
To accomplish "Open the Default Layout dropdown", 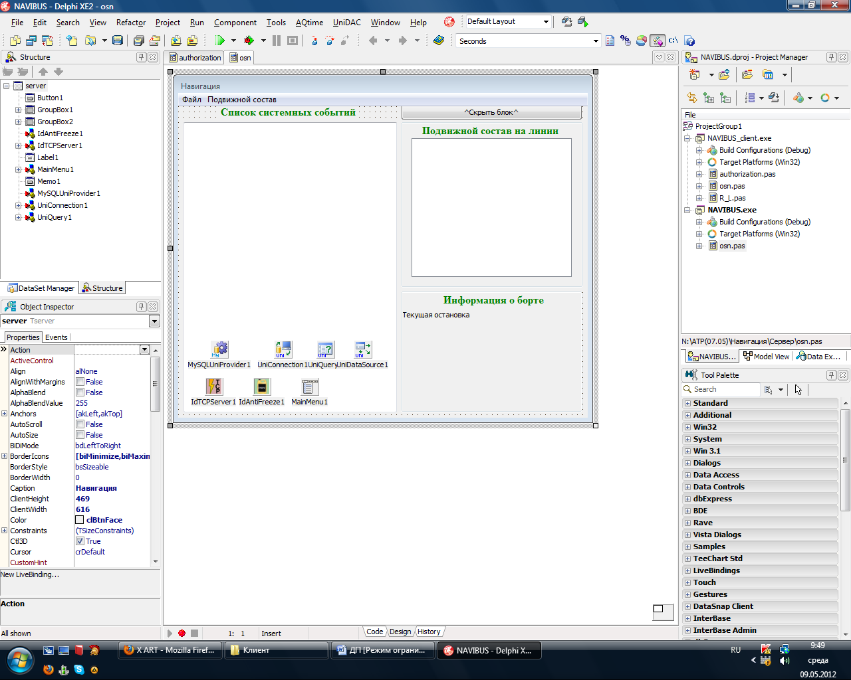I will click(546, 21).
